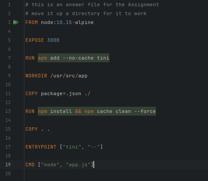The height and width of the screenshot is (181, 208).
Task: Click 'cache clean --force' on line 13
Action: [126, 111]
